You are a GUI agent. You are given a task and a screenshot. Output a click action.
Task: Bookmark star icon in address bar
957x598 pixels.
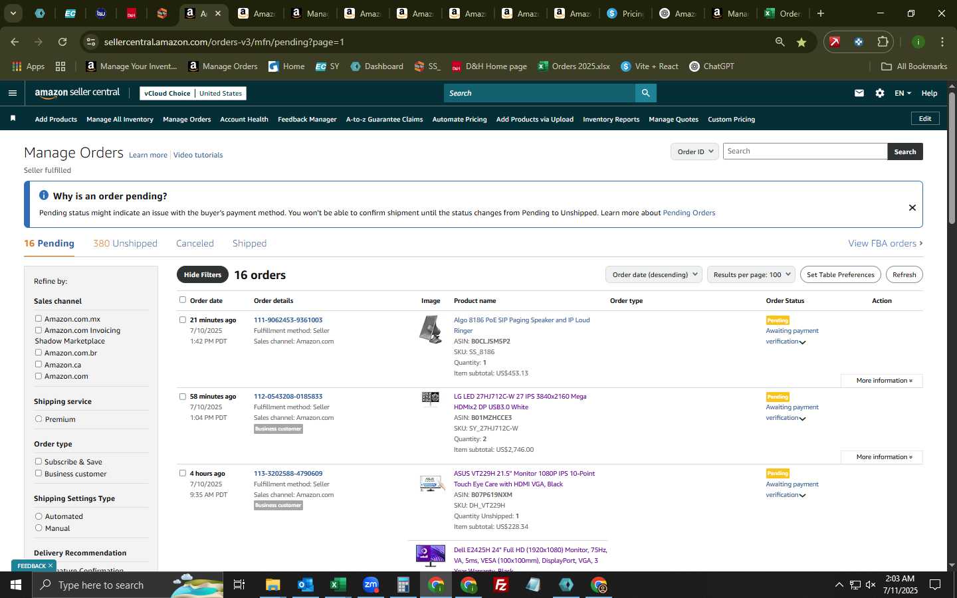point(801,42)
